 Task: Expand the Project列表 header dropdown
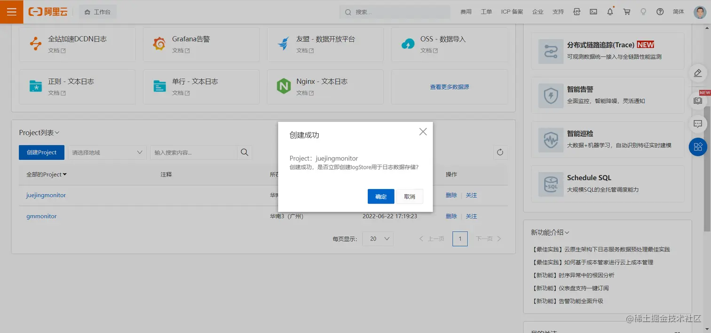pyautogui.click(x=39, y=133)
